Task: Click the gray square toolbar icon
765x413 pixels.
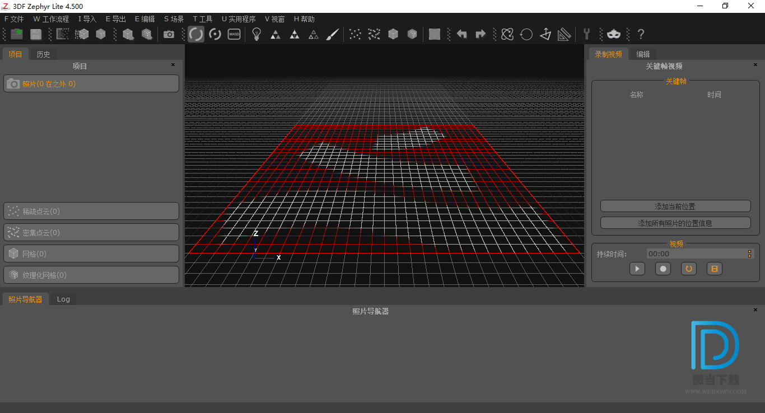Action: point(435,34)
